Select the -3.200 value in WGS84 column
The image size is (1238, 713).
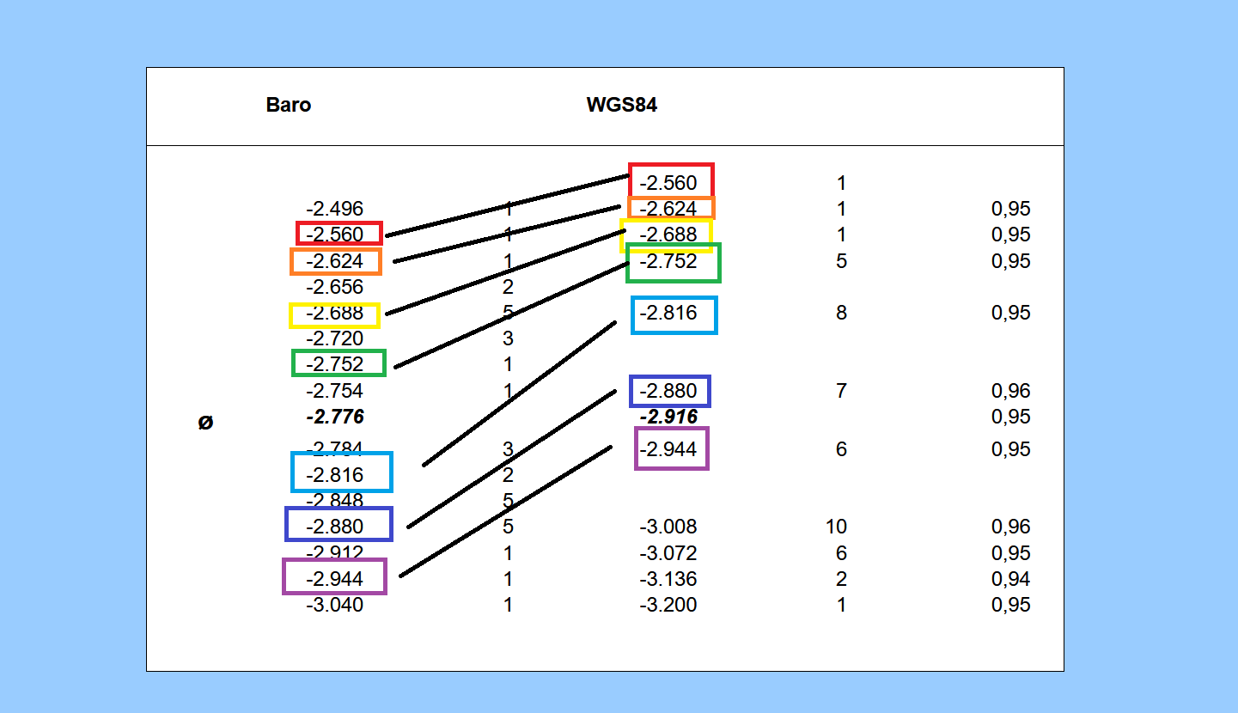(x=668, y=605)
